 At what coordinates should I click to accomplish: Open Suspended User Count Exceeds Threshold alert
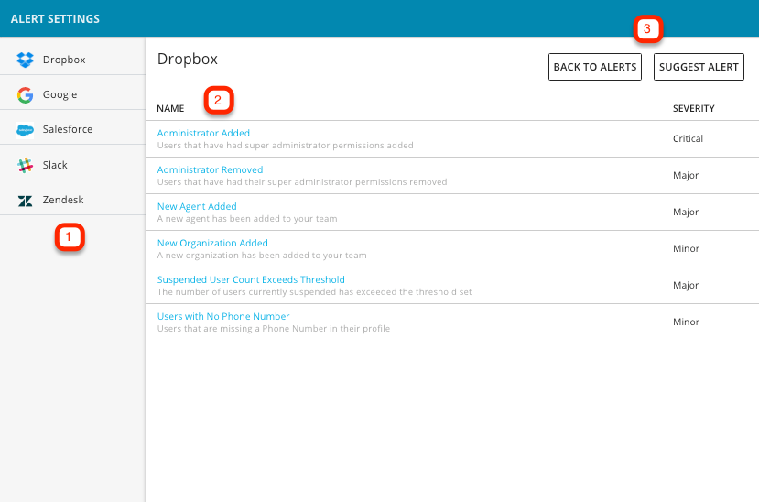(251, 279)
